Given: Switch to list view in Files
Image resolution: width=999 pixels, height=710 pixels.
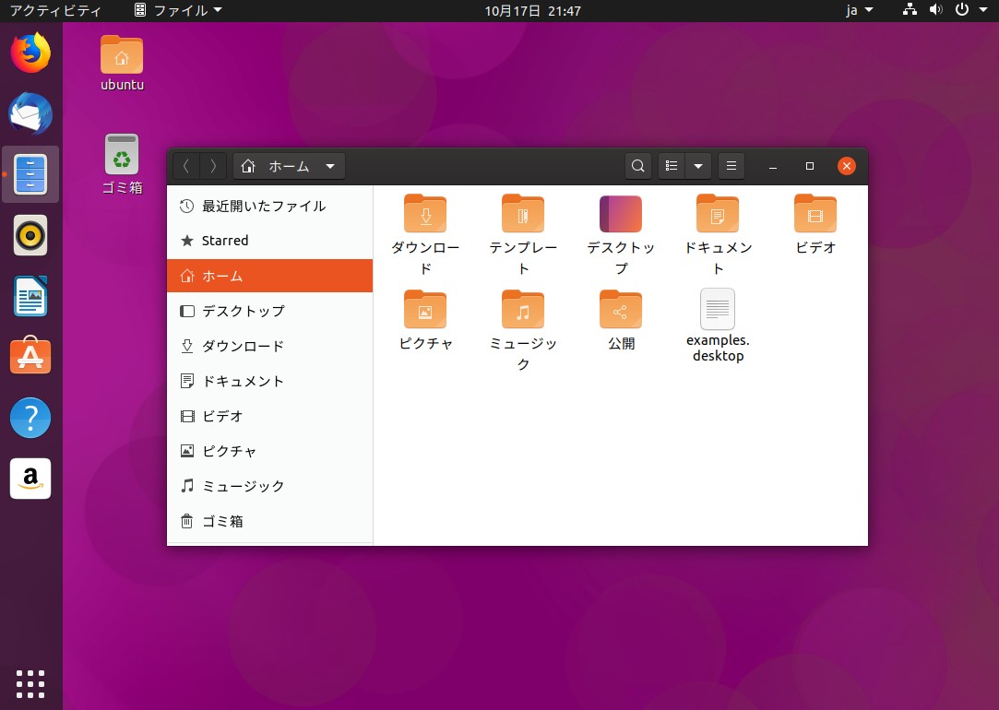Looking at the screenshot, I should 671,166.
